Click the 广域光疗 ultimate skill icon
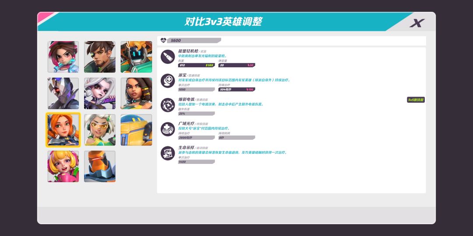The width and height of the screenshot is (473, 236). [168, 129]
